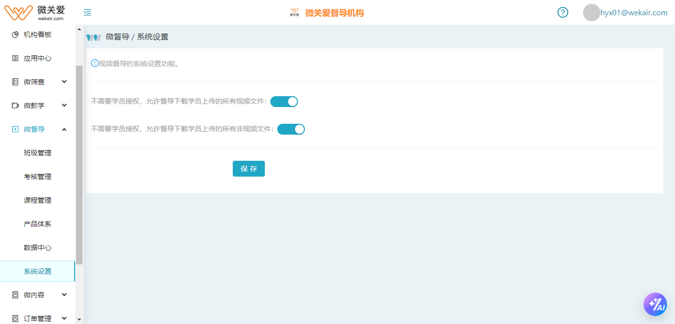
Task: Toggle off the download all video files switch
Action: 284,102
